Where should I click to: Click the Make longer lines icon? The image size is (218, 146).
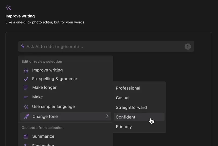pyautogui.click(x=26, y=87)
